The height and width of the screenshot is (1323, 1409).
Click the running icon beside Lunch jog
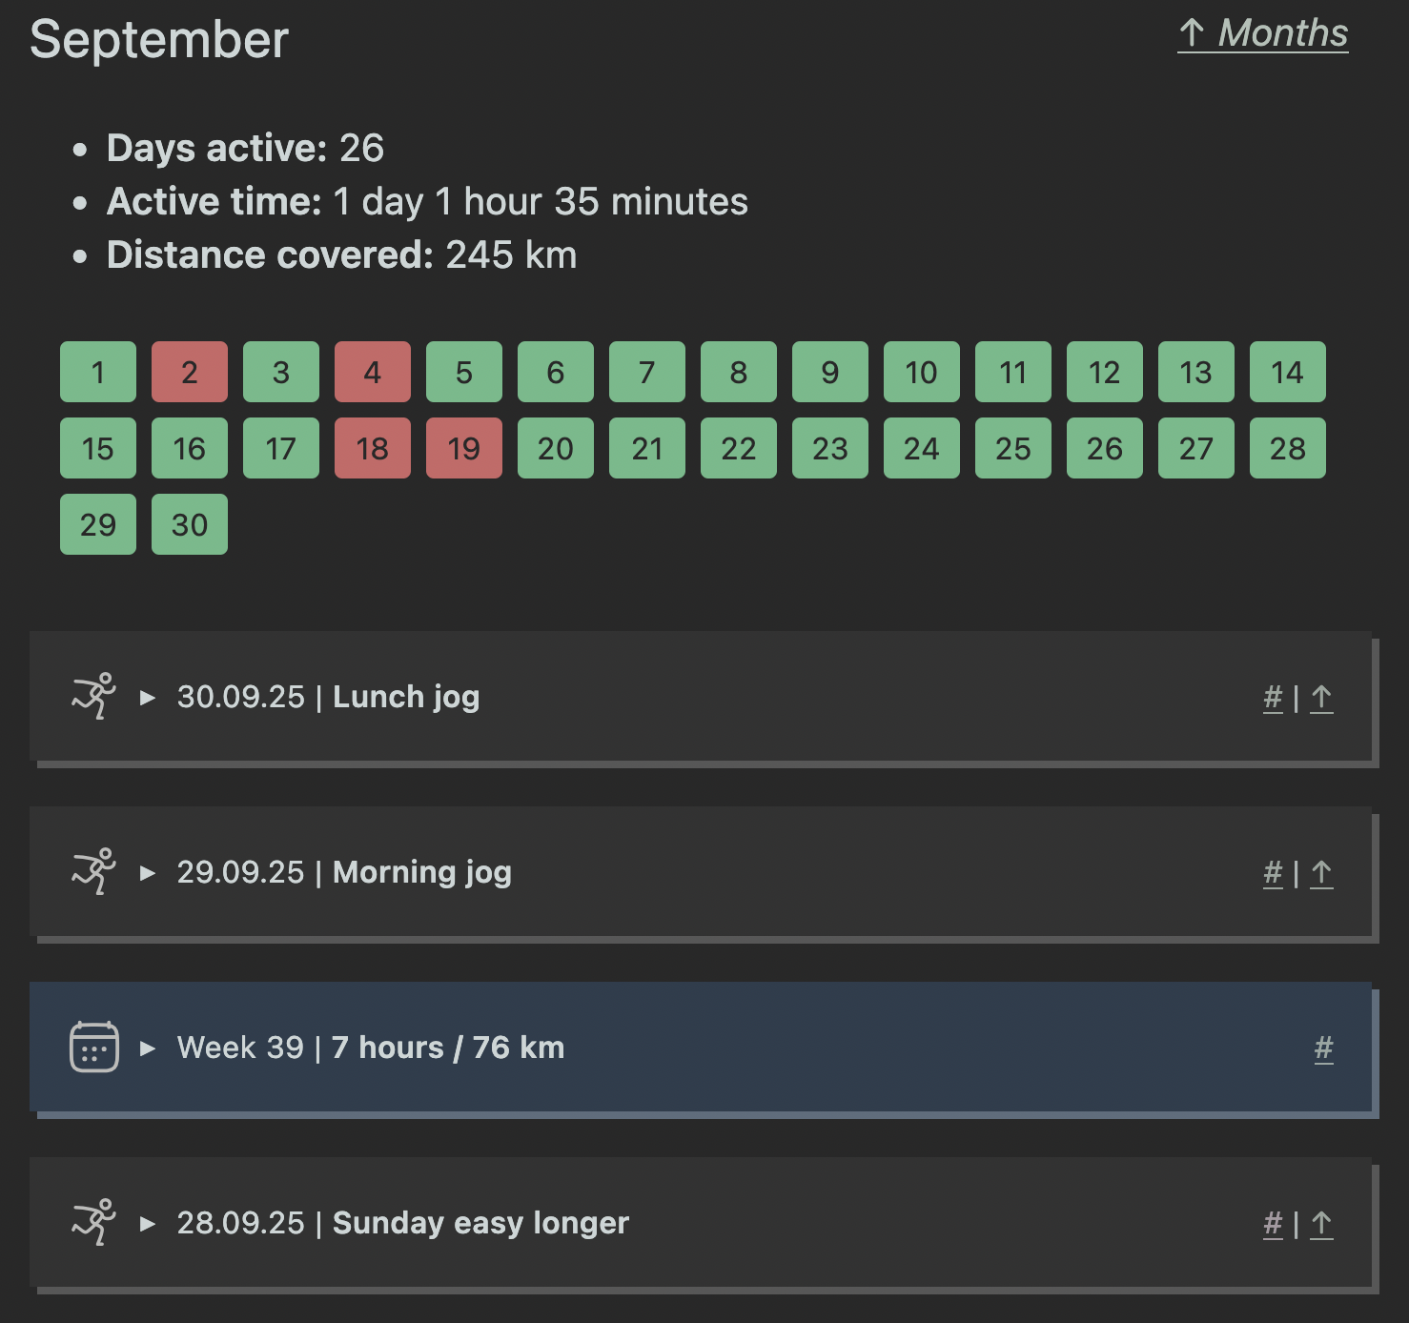[93, 697]
